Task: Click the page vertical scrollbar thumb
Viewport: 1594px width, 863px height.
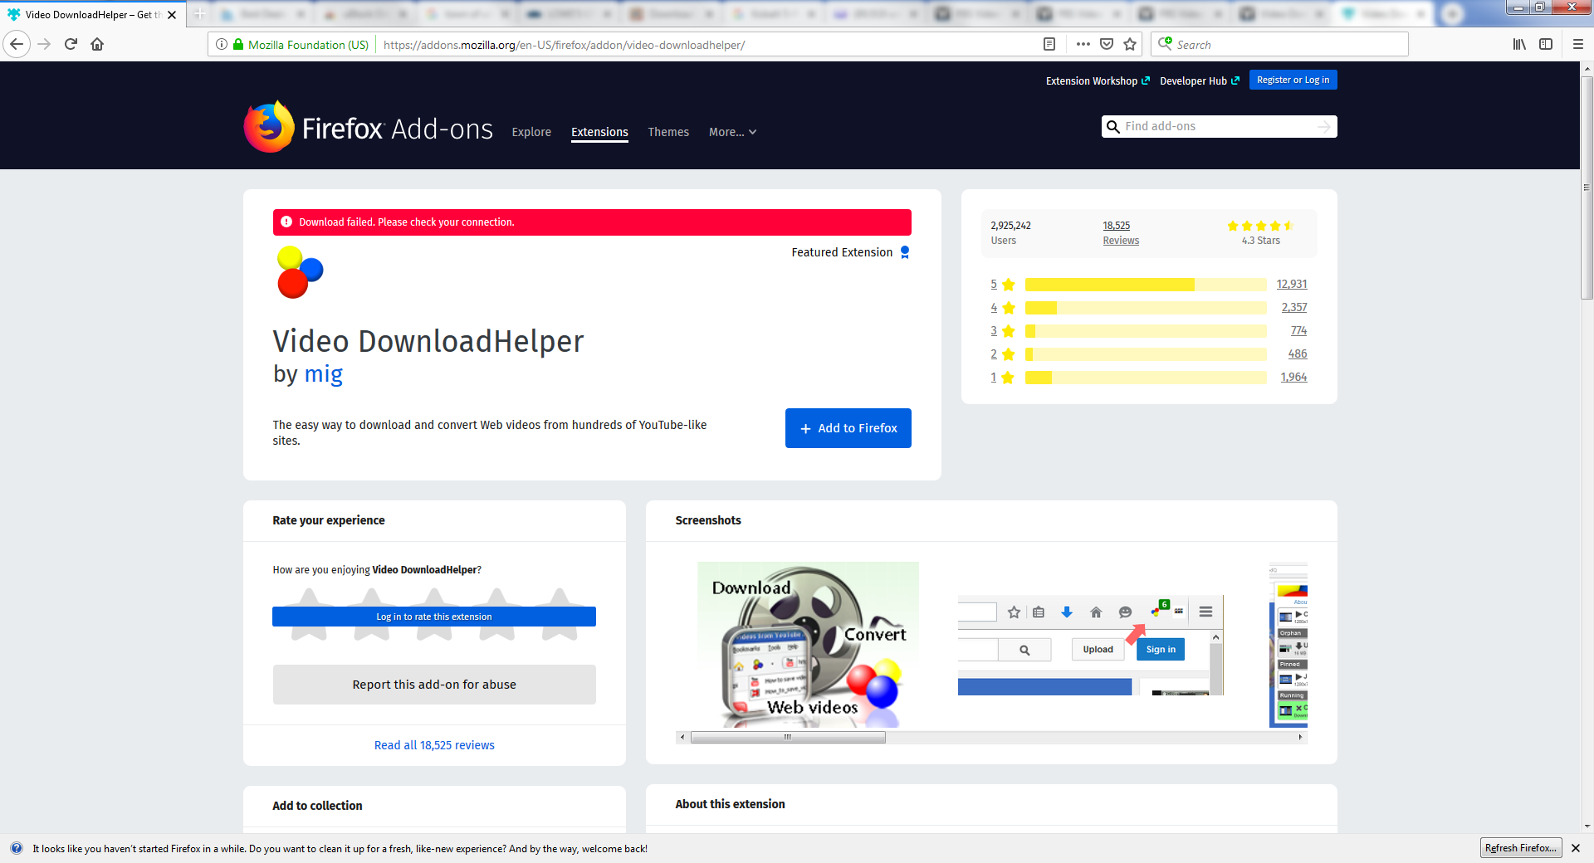Action: pyautogui.click(x=1587, y=188)
